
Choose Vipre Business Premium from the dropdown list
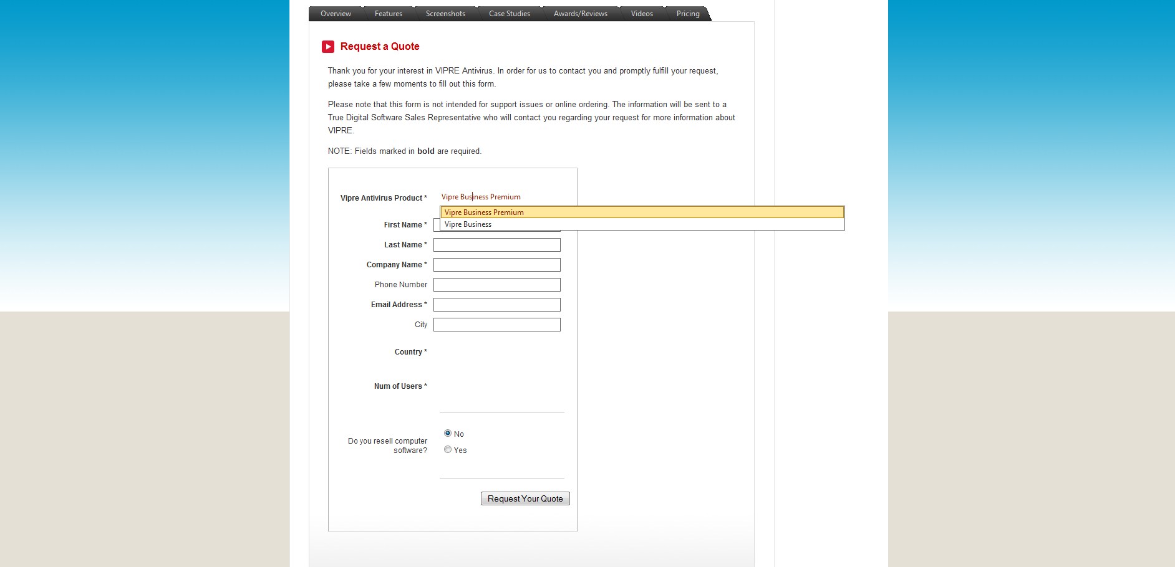(642, 212)
